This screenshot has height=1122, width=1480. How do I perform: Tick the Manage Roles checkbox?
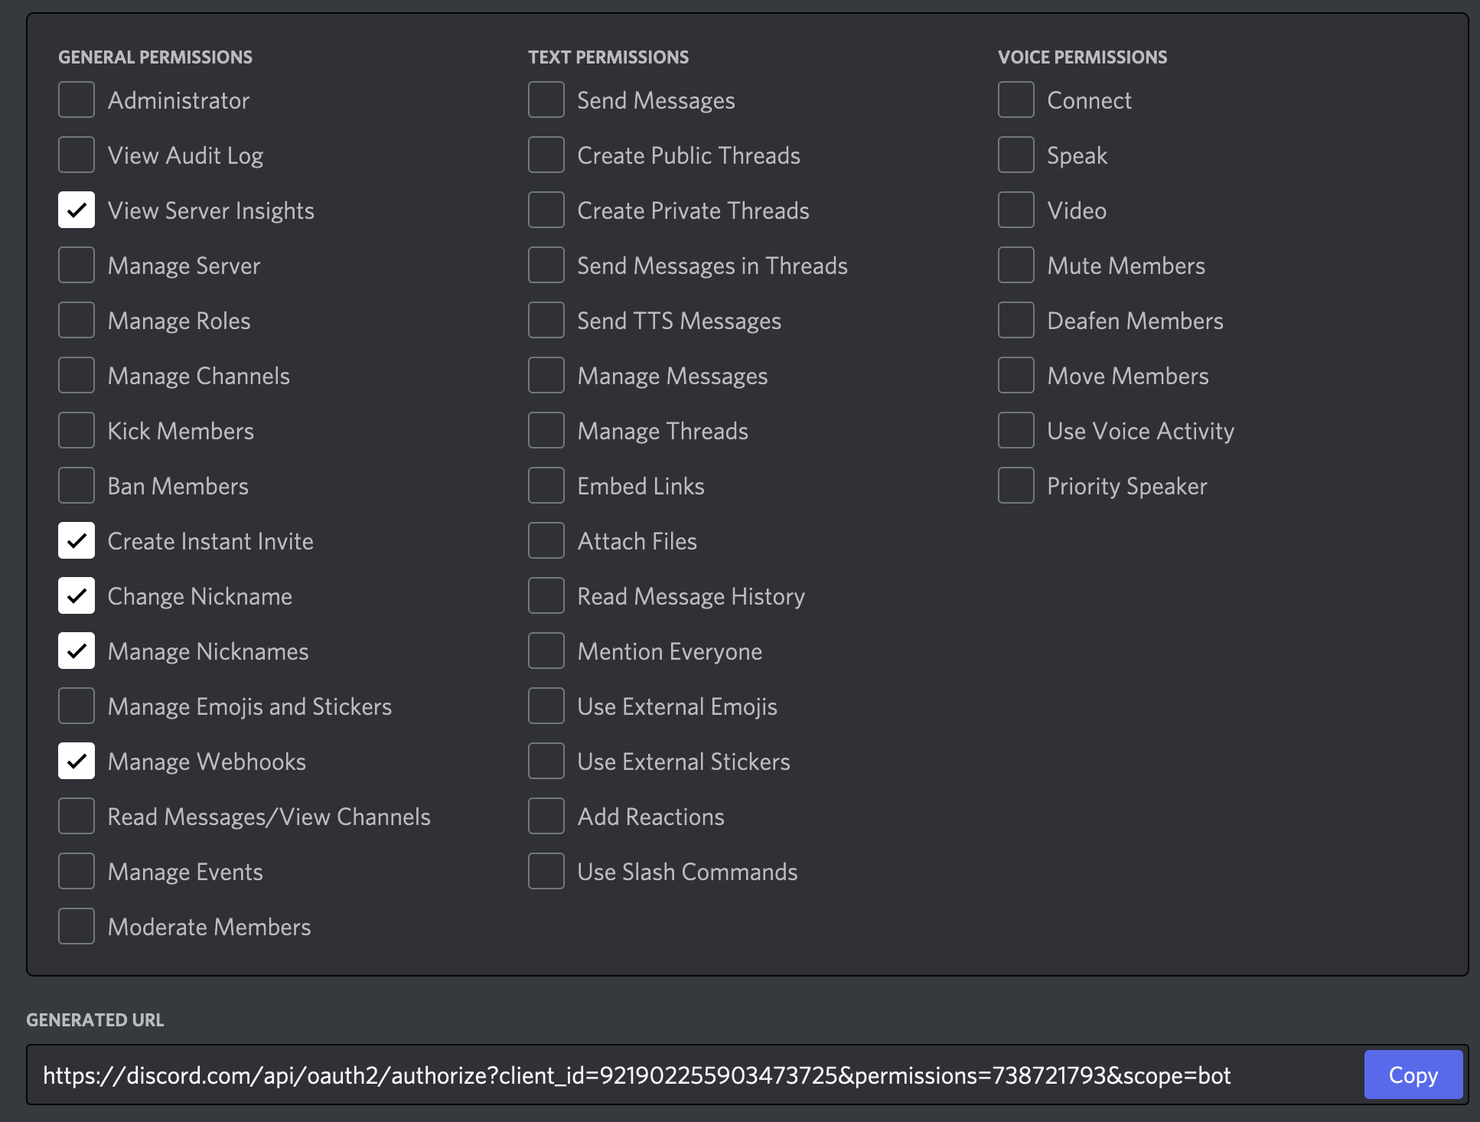coord(77,320)
